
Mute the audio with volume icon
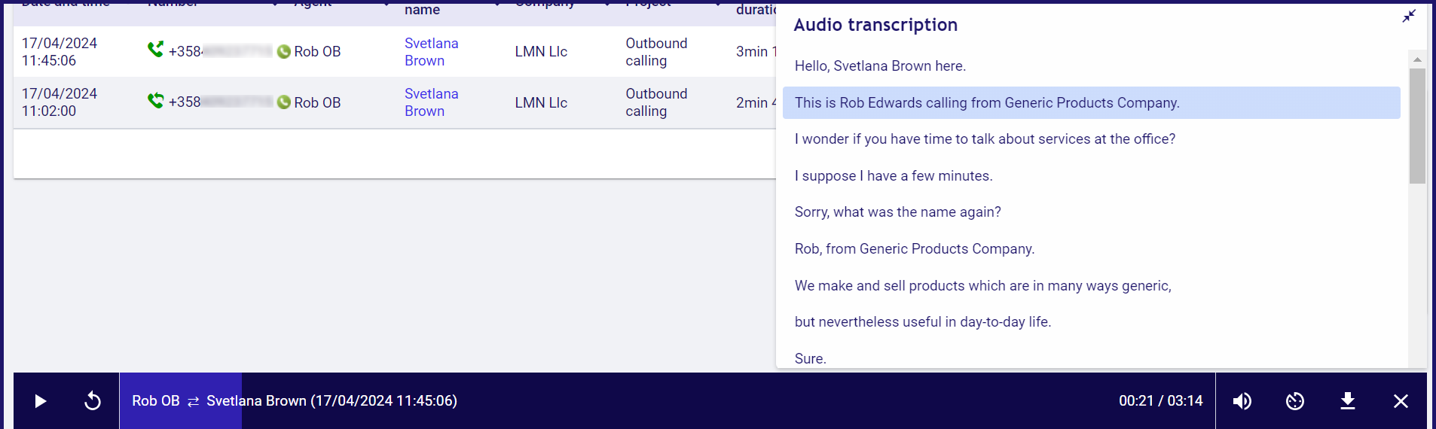(x=1242, y=401)
